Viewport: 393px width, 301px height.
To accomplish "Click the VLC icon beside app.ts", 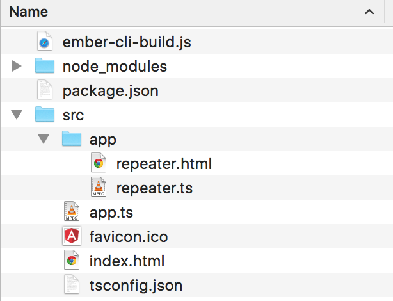I will pos(71,212).
